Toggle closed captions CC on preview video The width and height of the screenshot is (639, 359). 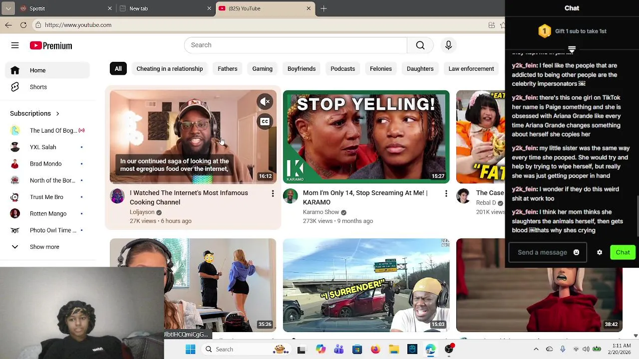tap(265, 122)
